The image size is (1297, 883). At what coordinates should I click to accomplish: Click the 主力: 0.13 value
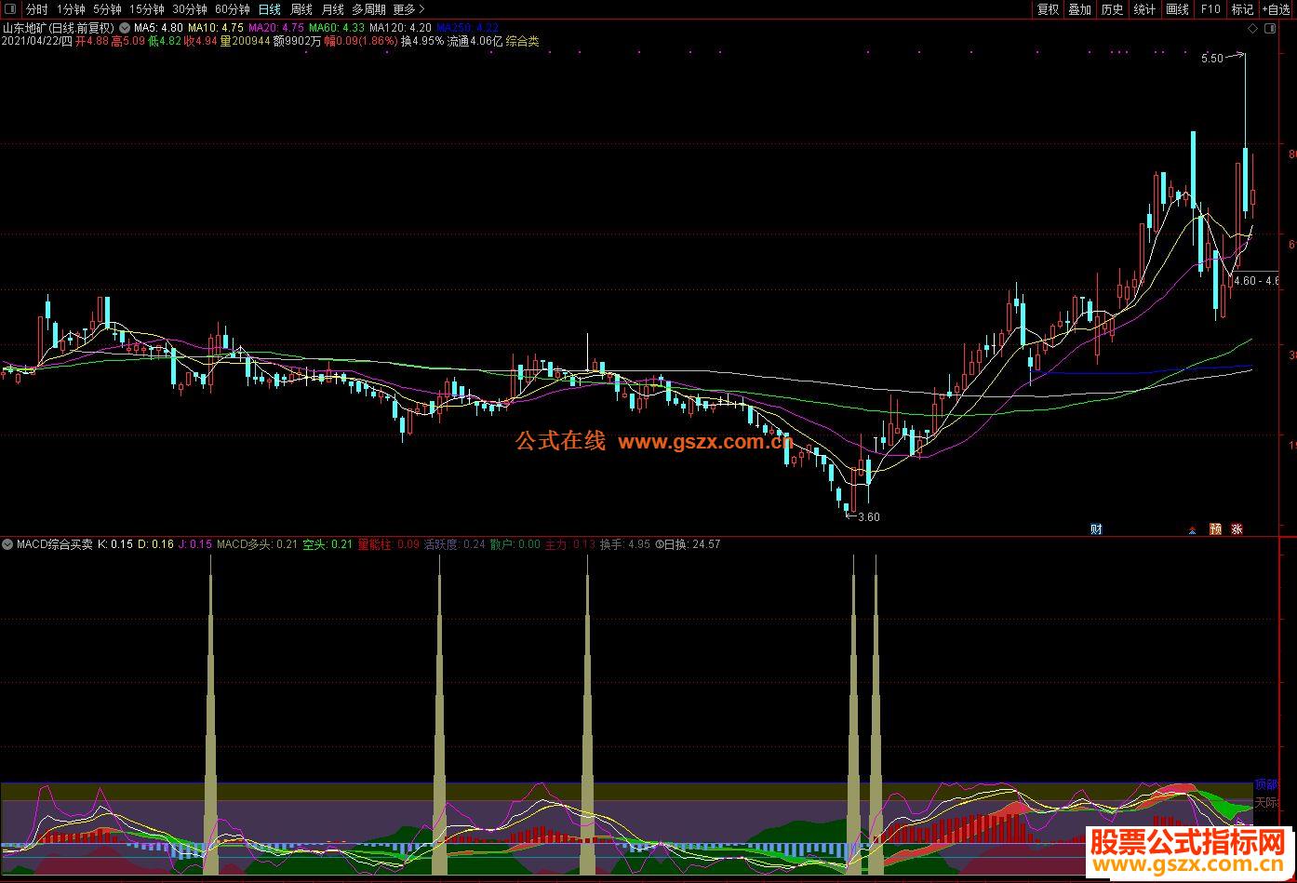pyautogui.click(x=569, y=544)
